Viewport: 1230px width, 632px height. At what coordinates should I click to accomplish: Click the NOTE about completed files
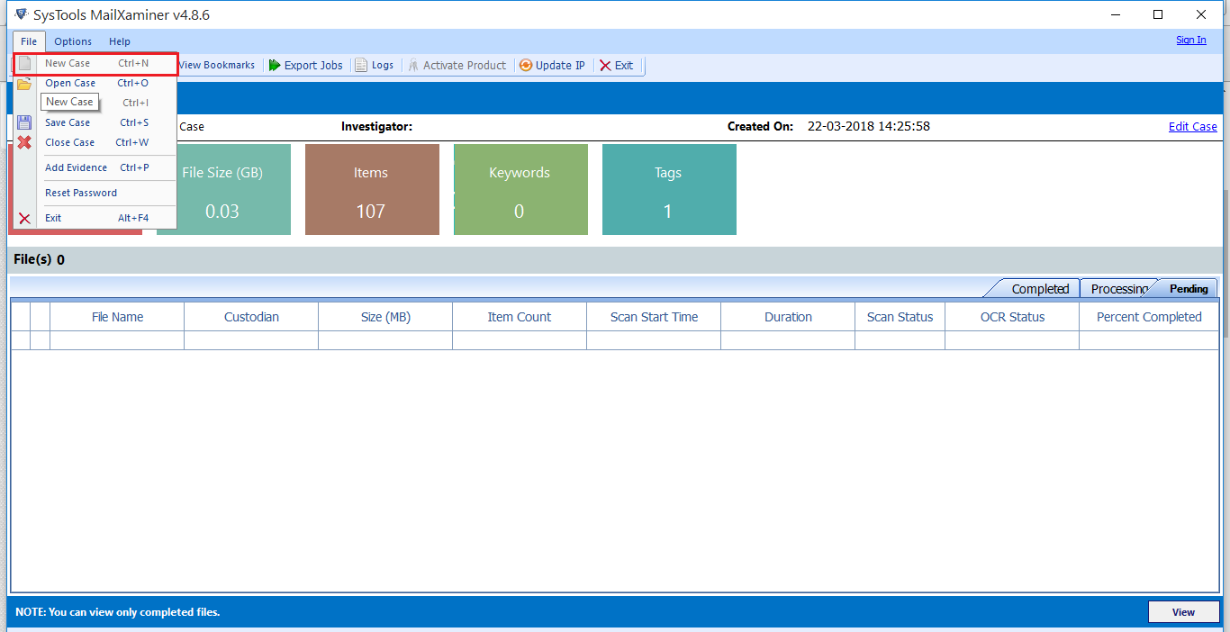[118, 612]
